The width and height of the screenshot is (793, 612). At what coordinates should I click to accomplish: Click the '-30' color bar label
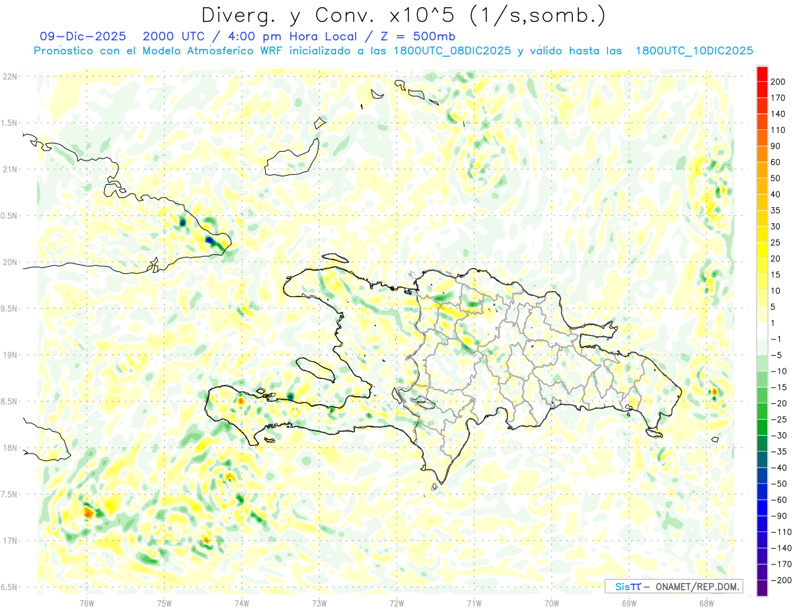[x=778, y=436]
